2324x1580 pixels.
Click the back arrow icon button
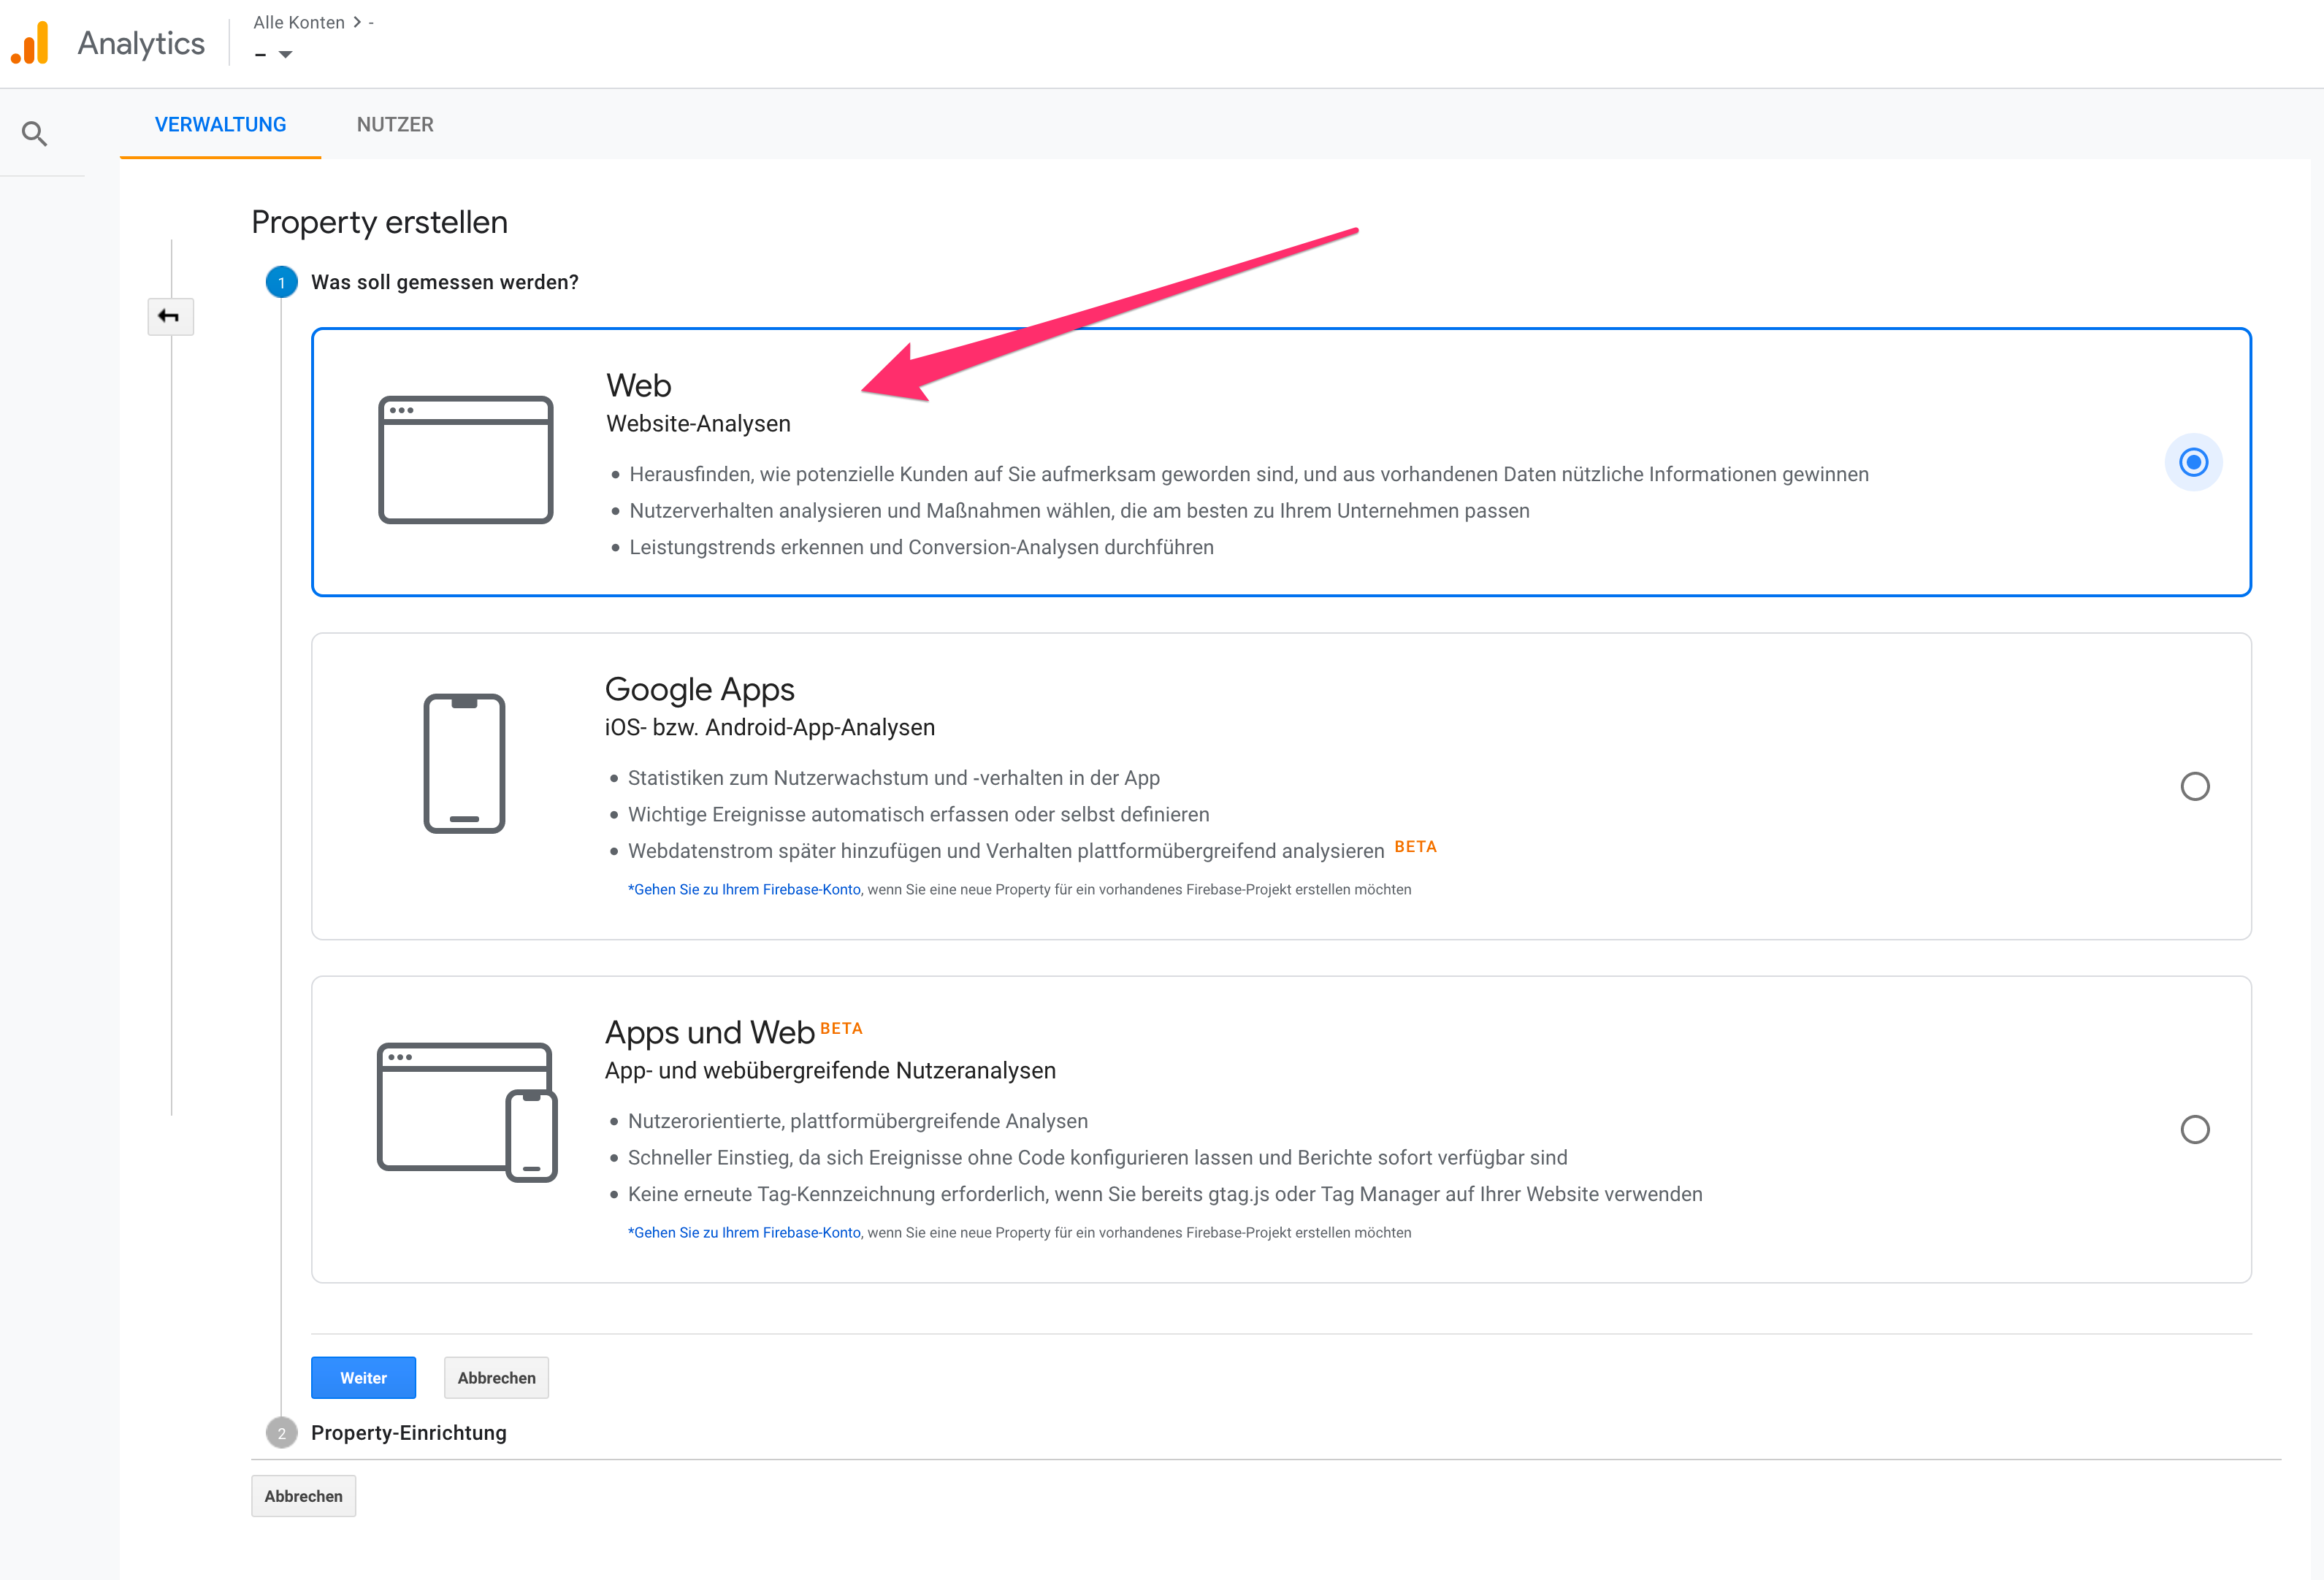(170, 317)
